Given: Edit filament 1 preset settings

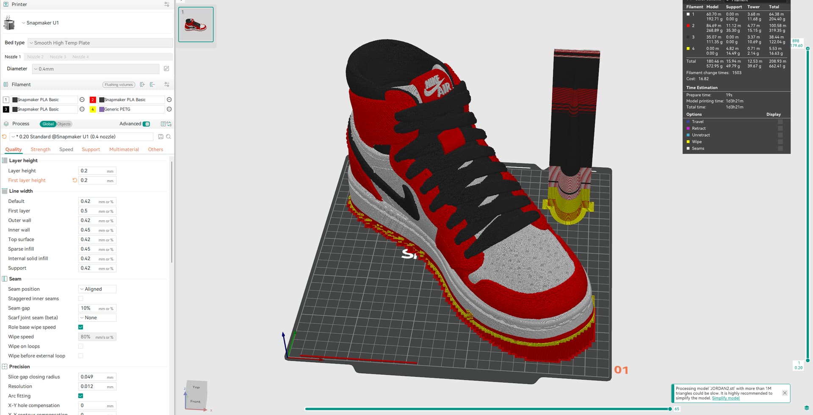Looking at the screenshot, I should (x=82, y=100).
